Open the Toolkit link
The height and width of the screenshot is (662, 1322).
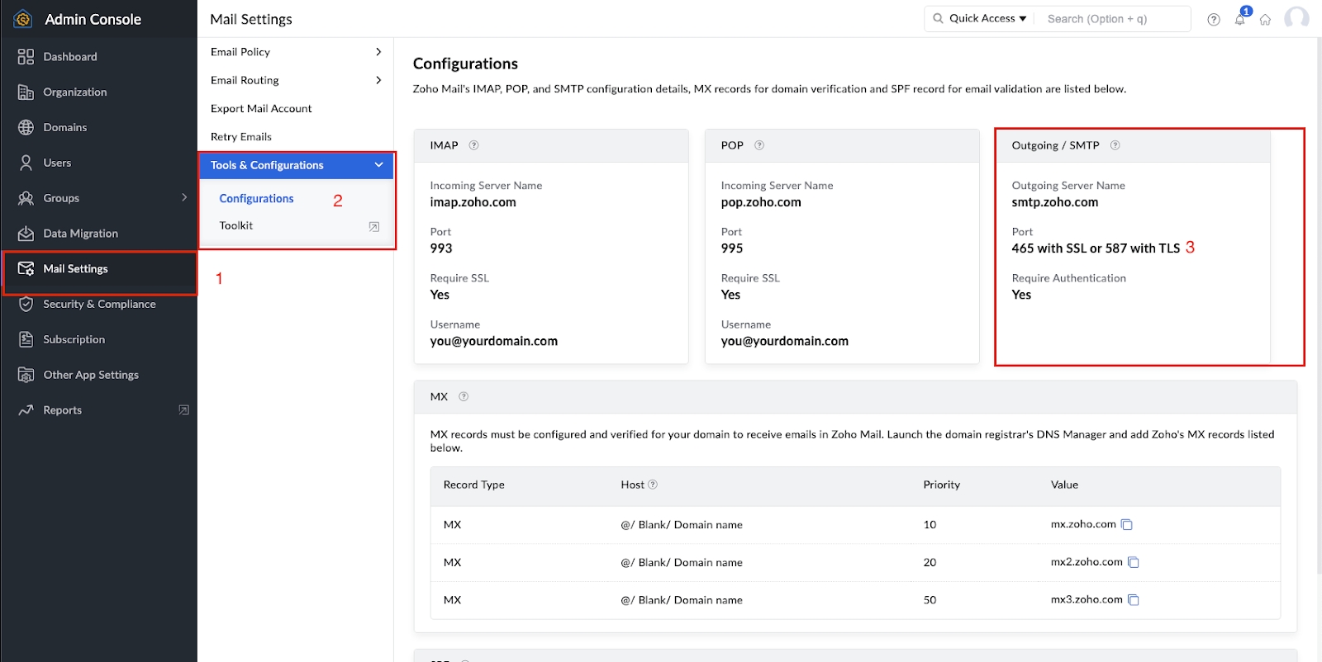[x=236, y=225]
